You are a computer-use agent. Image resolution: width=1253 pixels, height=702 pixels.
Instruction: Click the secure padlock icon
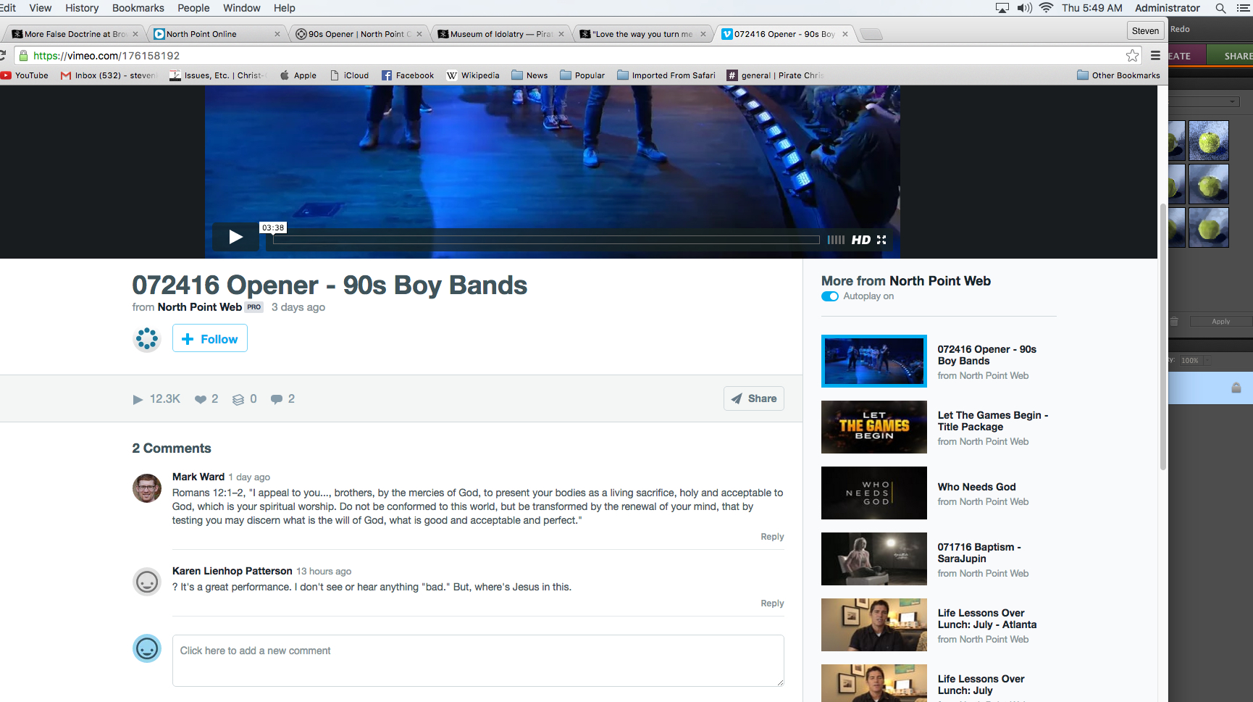[23, 56]
